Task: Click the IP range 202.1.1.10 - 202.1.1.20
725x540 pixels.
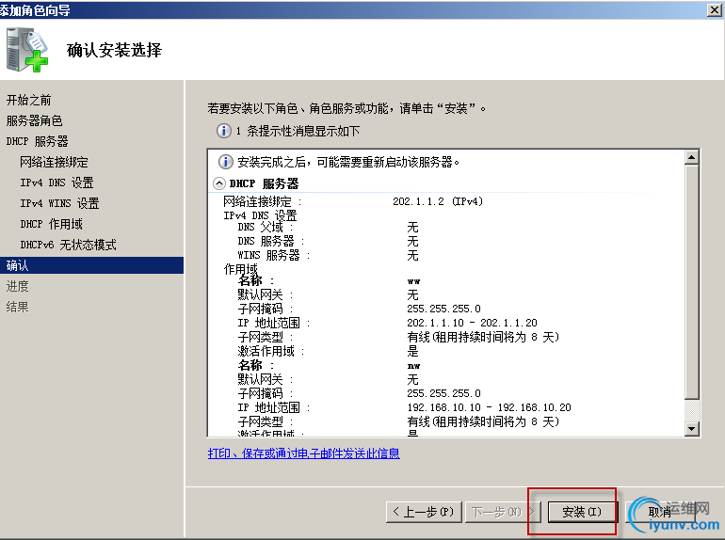Action: [472, 323]
